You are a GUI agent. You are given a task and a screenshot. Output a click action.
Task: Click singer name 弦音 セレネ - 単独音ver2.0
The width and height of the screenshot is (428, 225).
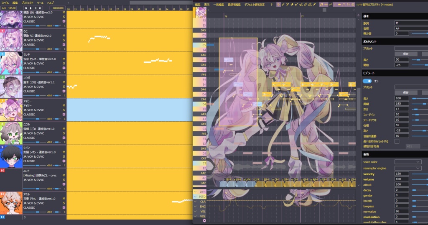[39, 59]
